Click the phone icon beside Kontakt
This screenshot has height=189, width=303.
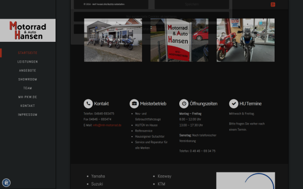pos(88,103)
